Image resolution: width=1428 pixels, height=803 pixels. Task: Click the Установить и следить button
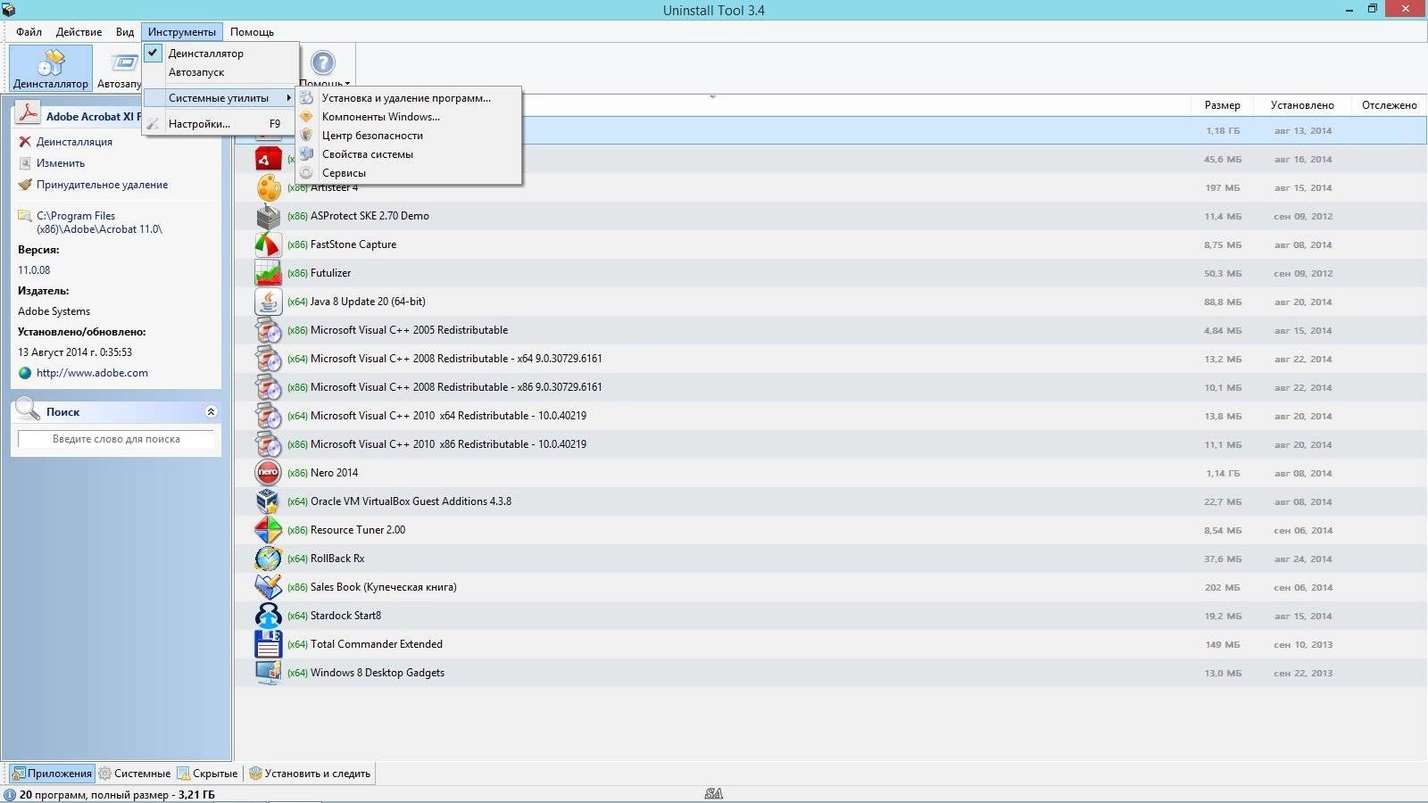[310, 774]
